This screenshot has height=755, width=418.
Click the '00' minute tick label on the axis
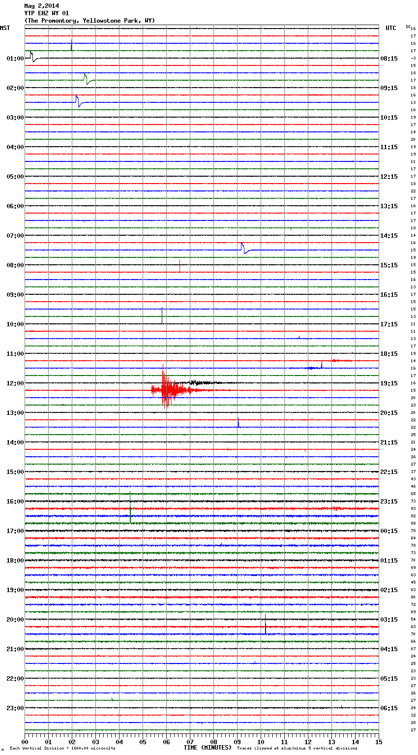[25, 742]
